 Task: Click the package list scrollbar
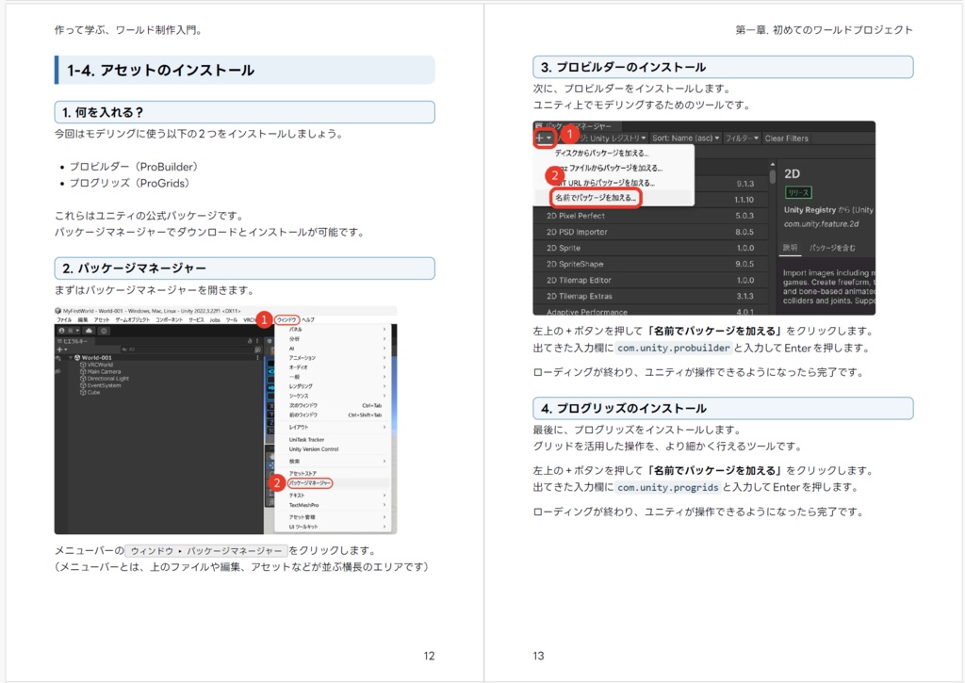point(772,177)
